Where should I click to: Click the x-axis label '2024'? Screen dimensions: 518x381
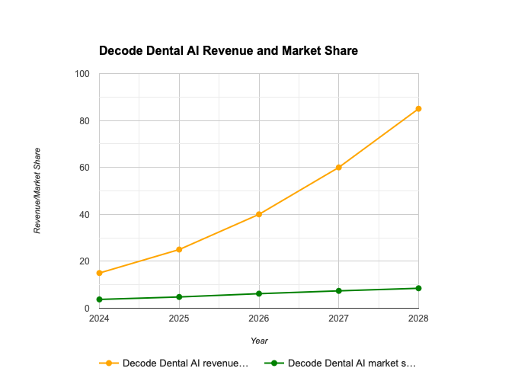coord(99,319)
